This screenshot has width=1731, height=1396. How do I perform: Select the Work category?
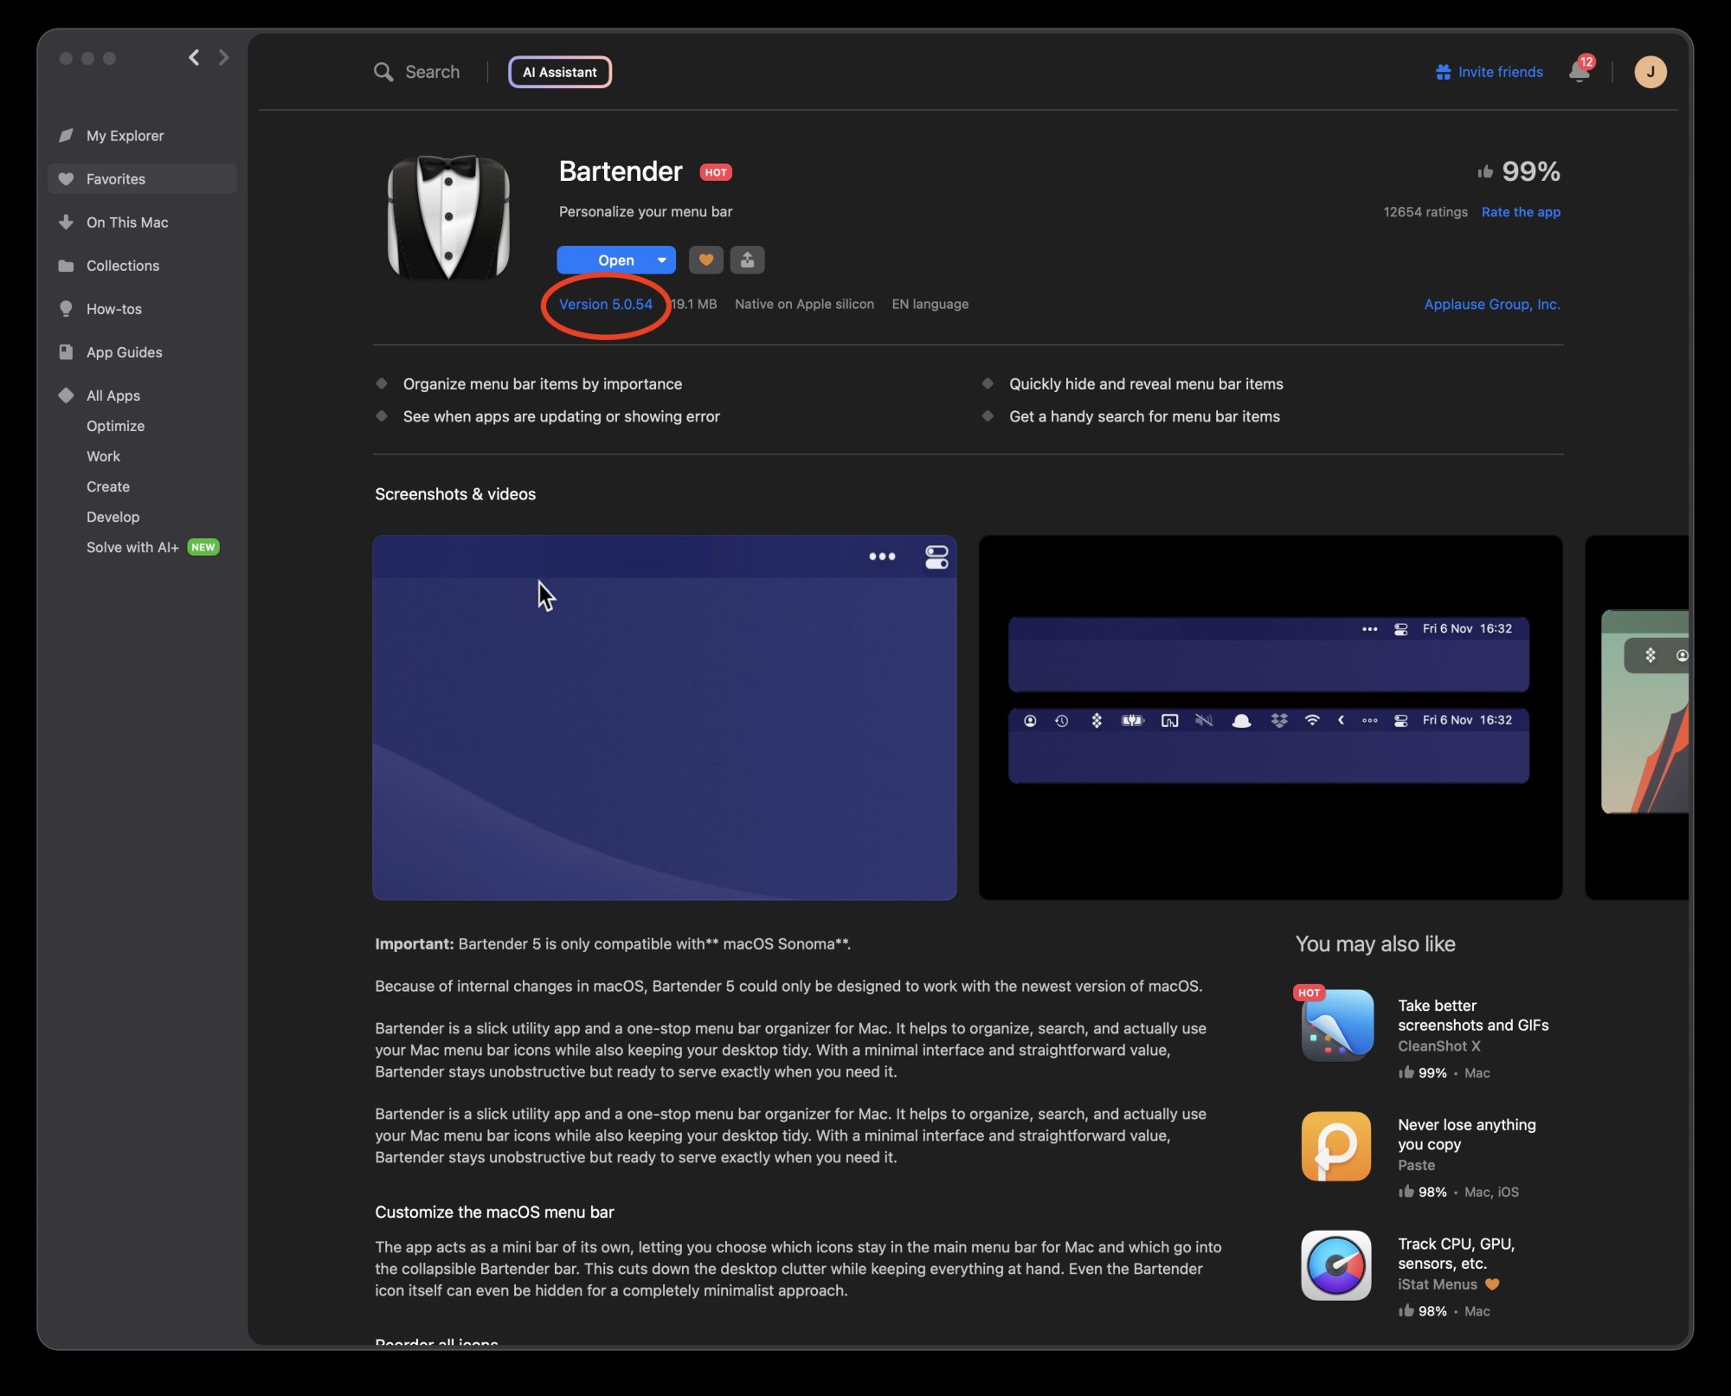(103, 456)
